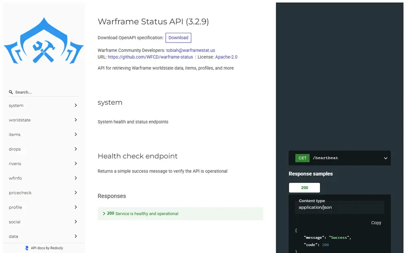Copy the response sample JSON

(x=376, y=223)
